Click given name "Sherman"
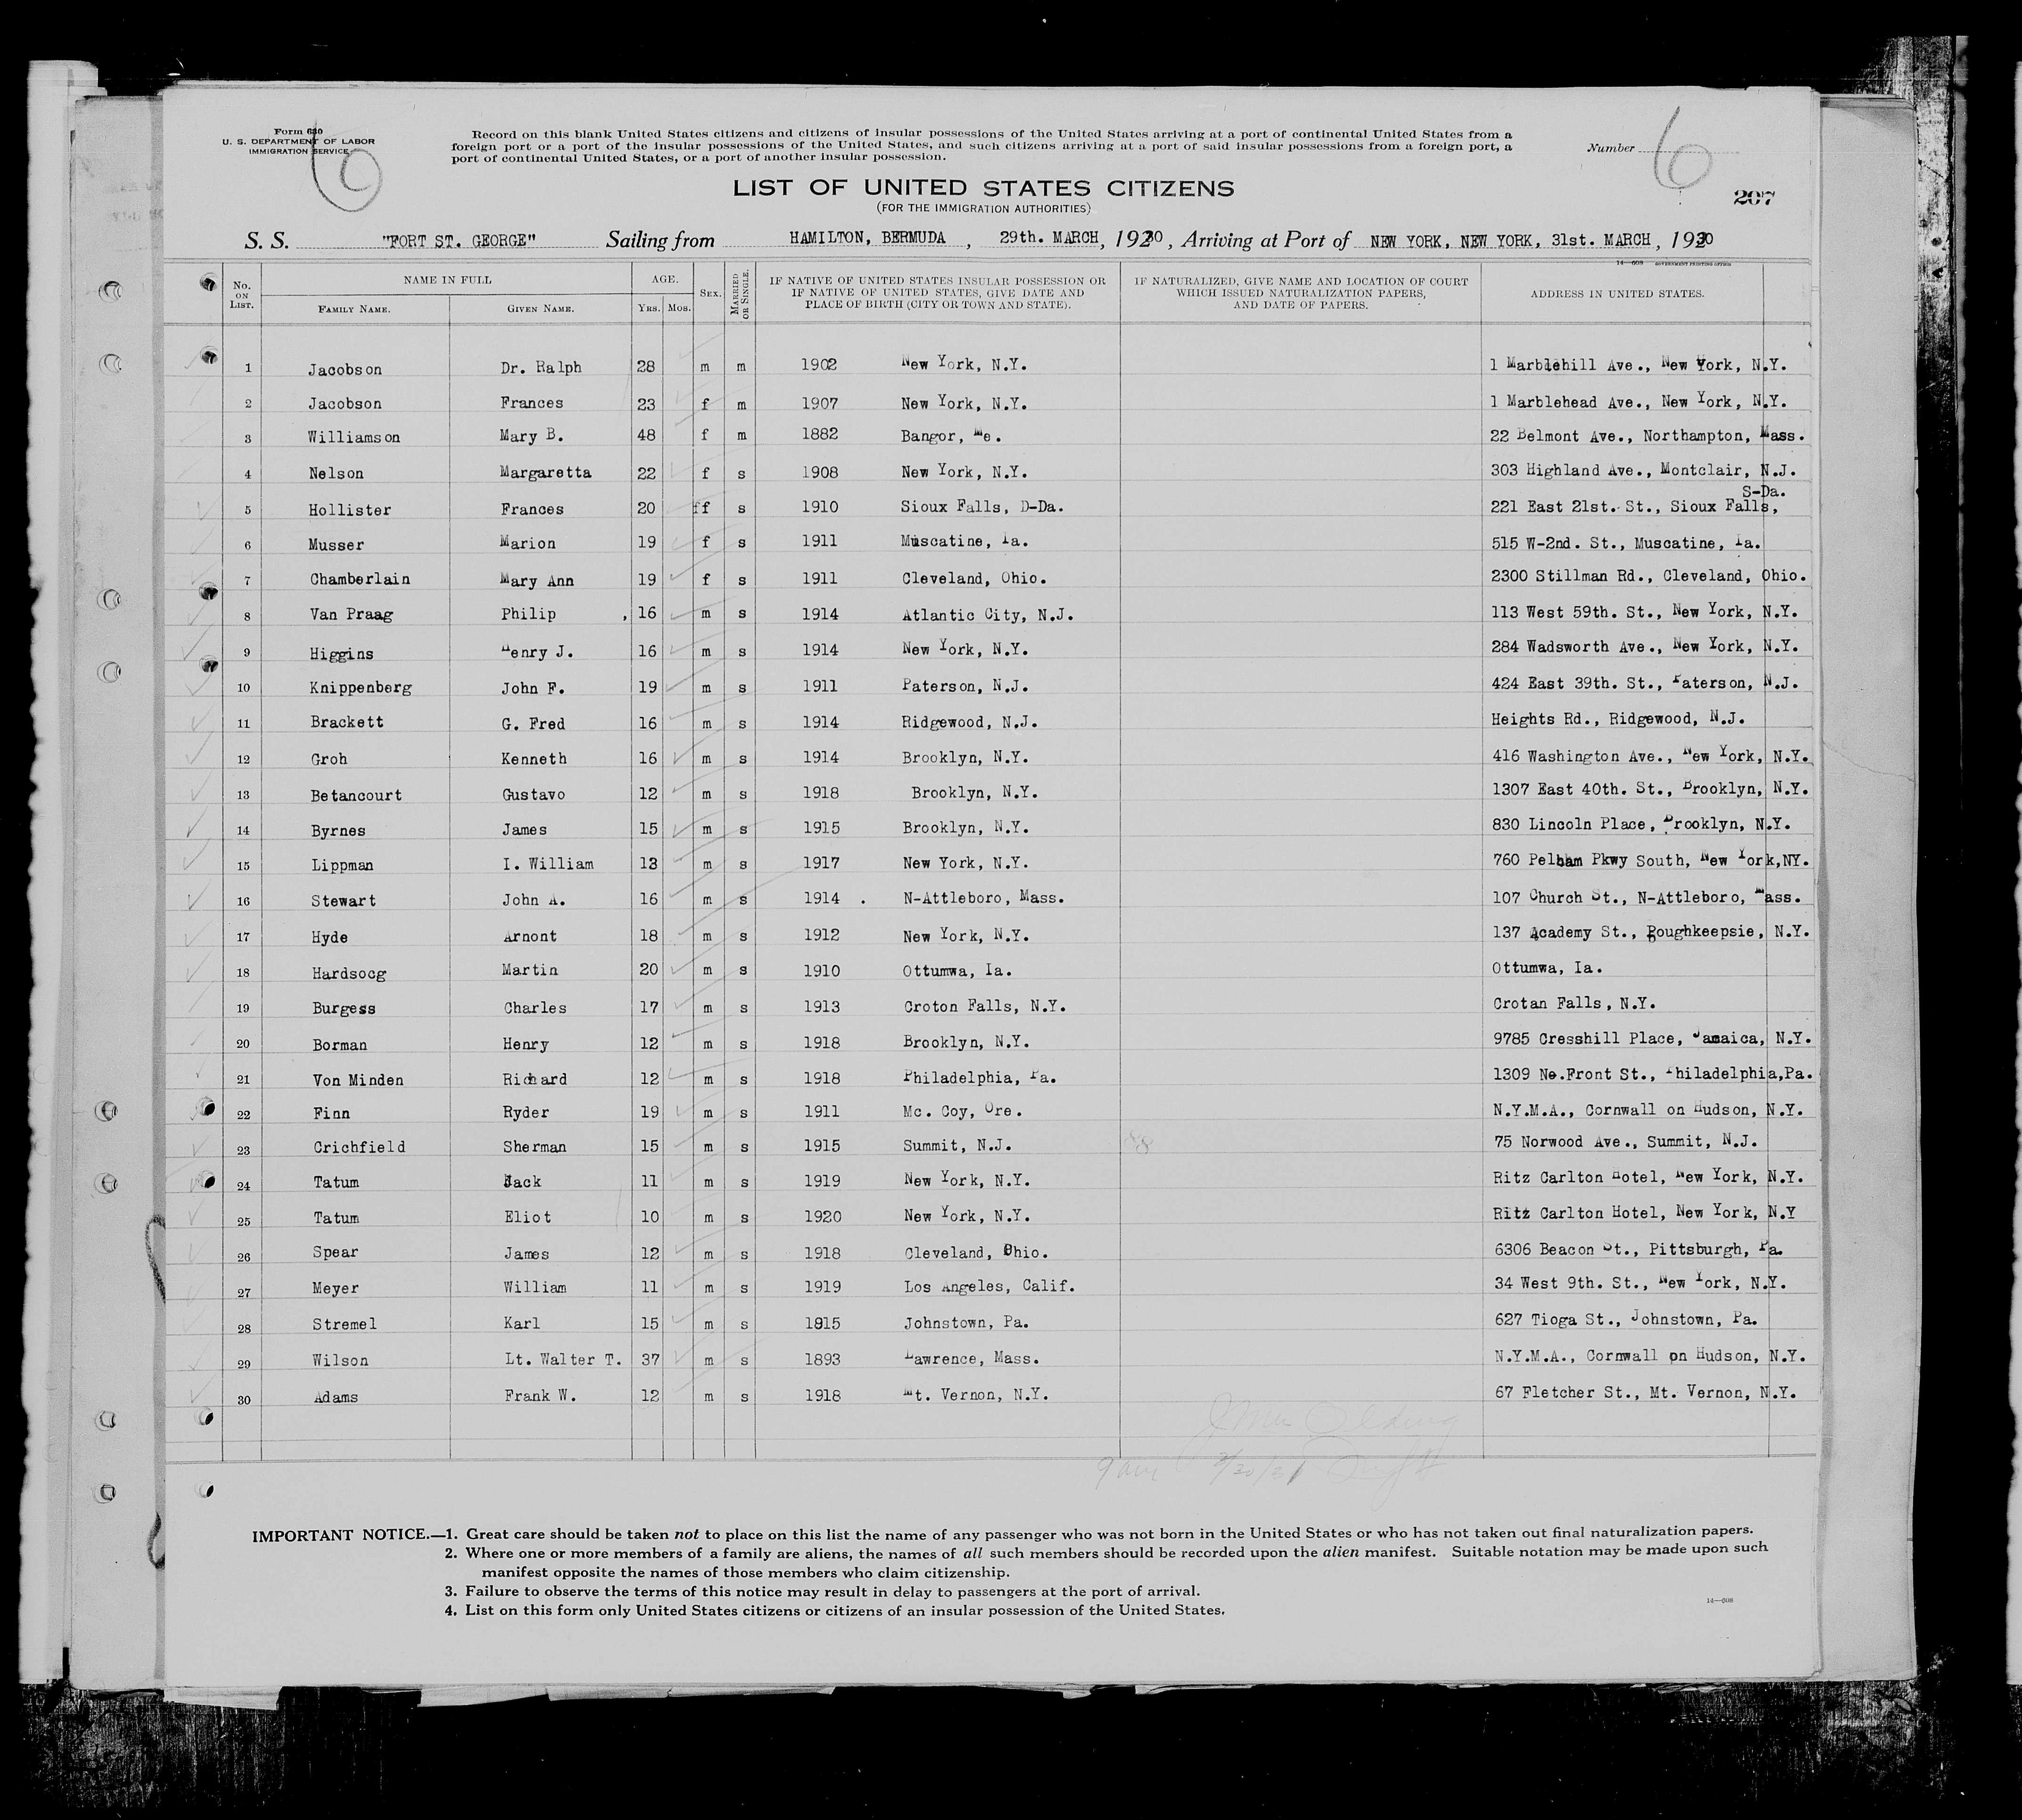 click(535, 1147)
